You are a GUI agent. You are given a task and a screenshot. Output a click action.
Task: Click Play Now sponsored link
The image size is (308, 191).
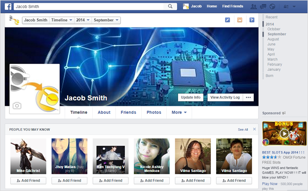(x=269, y=184)
